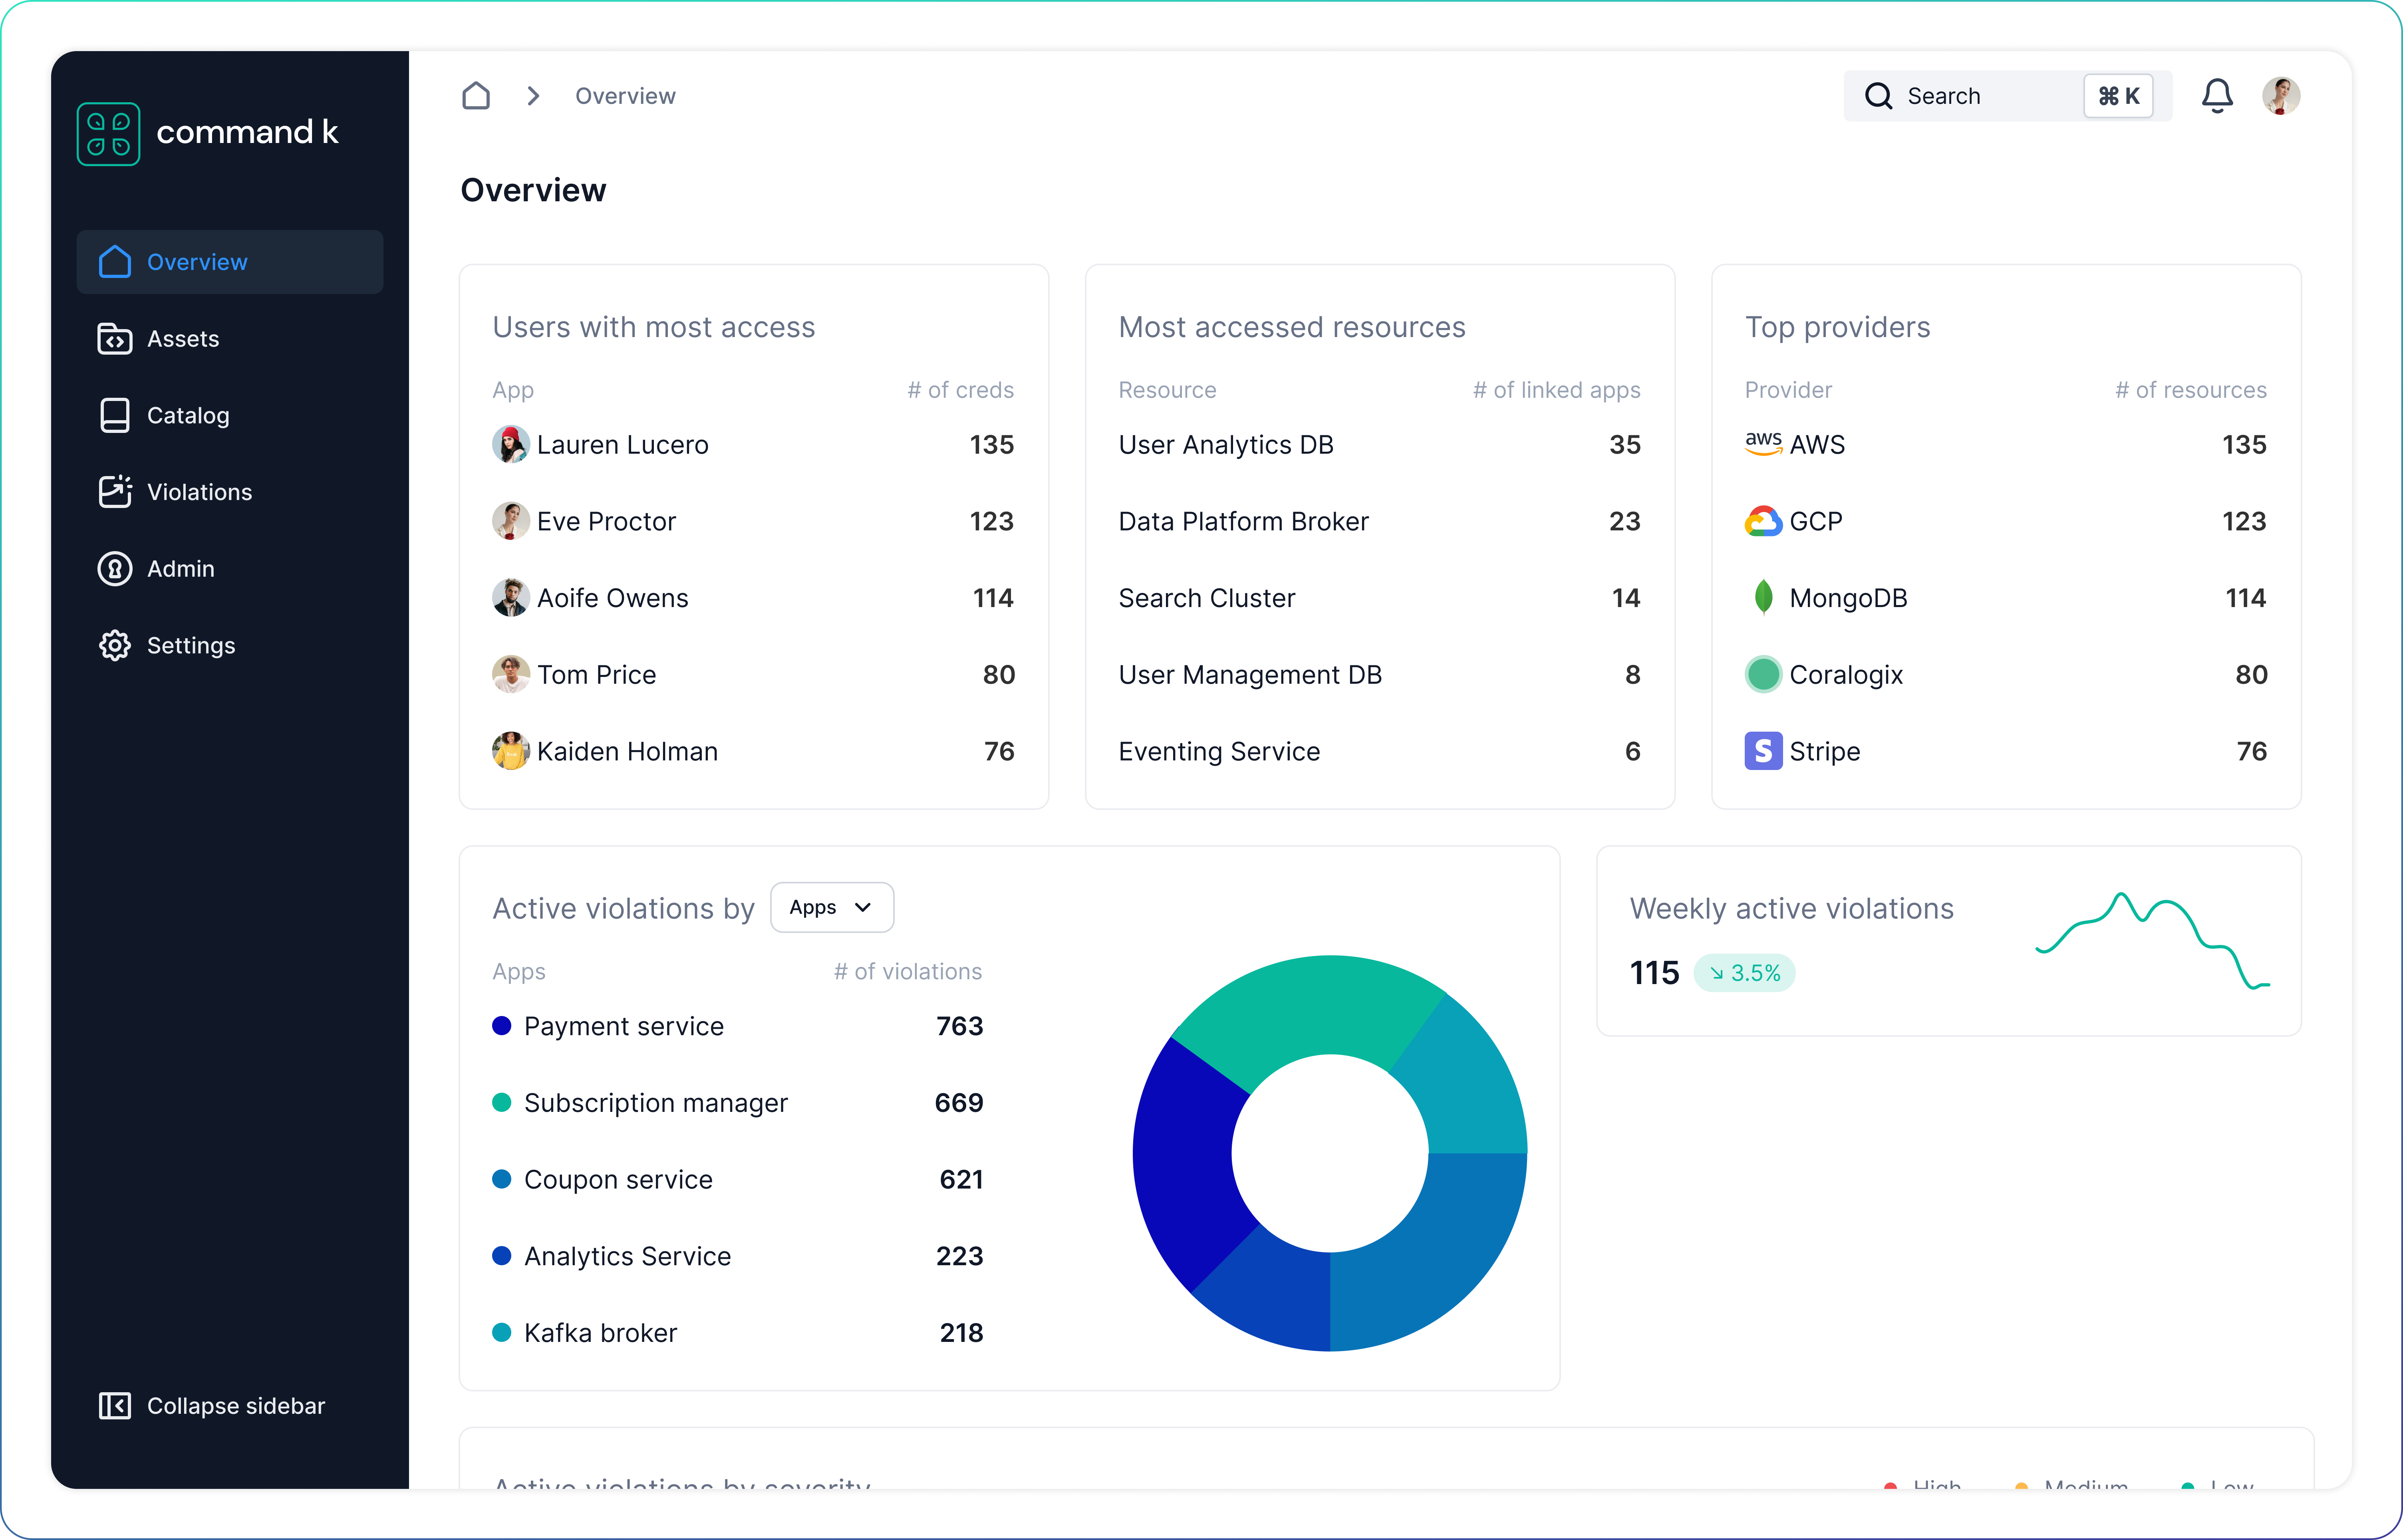Focus the Search field
Screen dimensions: 2403x1540
click(x=2007, y=96)
